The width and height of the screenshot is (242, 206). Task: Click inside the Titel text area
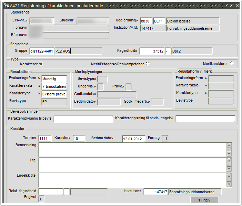coord(133,165)
